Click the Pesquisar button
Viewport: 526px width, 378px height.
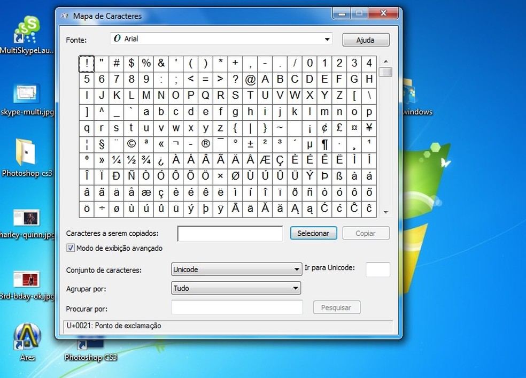coord(336,307)
